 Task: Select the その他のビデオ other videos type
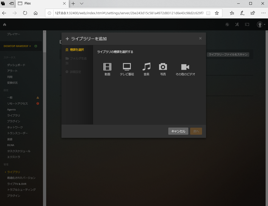185,69
